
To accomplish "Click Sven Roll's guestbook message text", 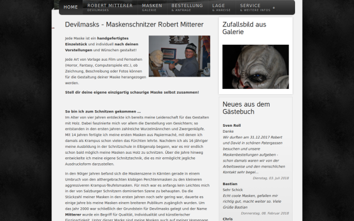I will point(254,154).
